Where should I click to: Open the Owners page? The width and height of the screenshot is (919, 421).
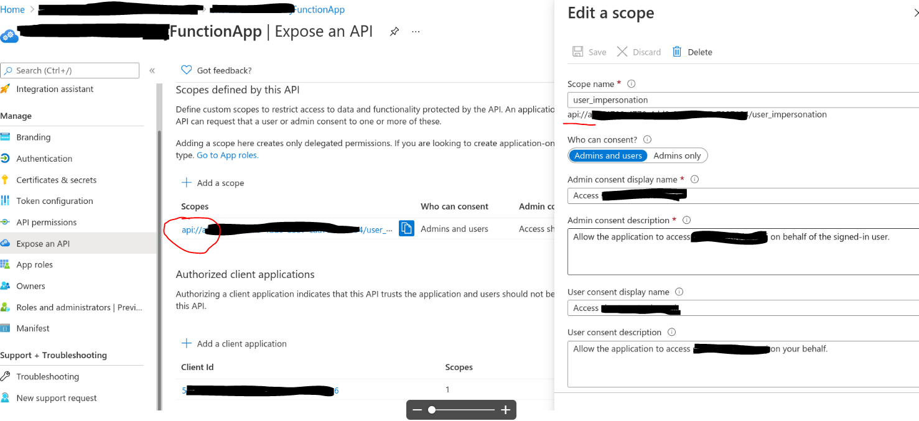pos(31,286)
